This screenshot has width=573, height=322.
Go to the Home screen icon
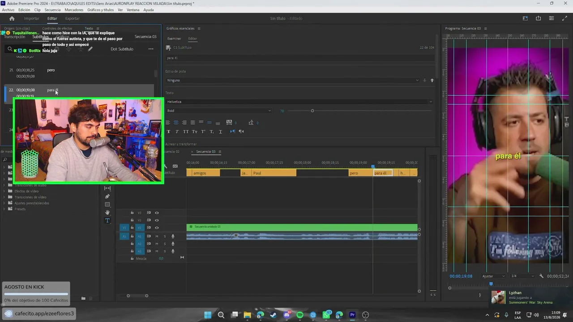click(x=12, y=18)
